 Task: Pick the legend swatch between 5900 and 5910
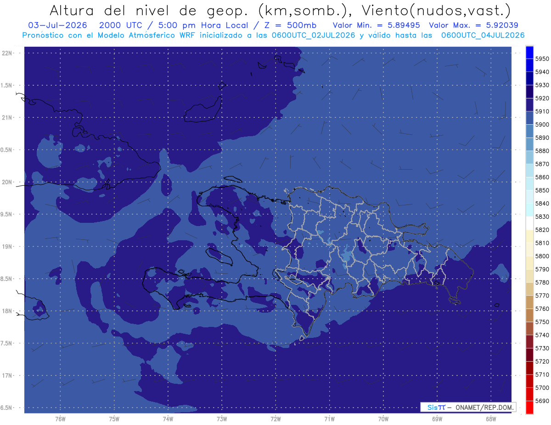coord(529,118)
